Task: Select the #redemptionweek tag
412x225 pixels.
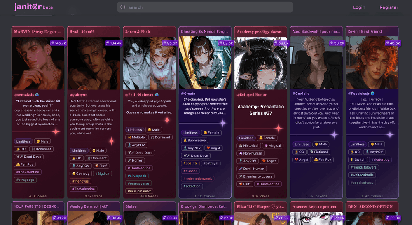Action: point(198,179)
